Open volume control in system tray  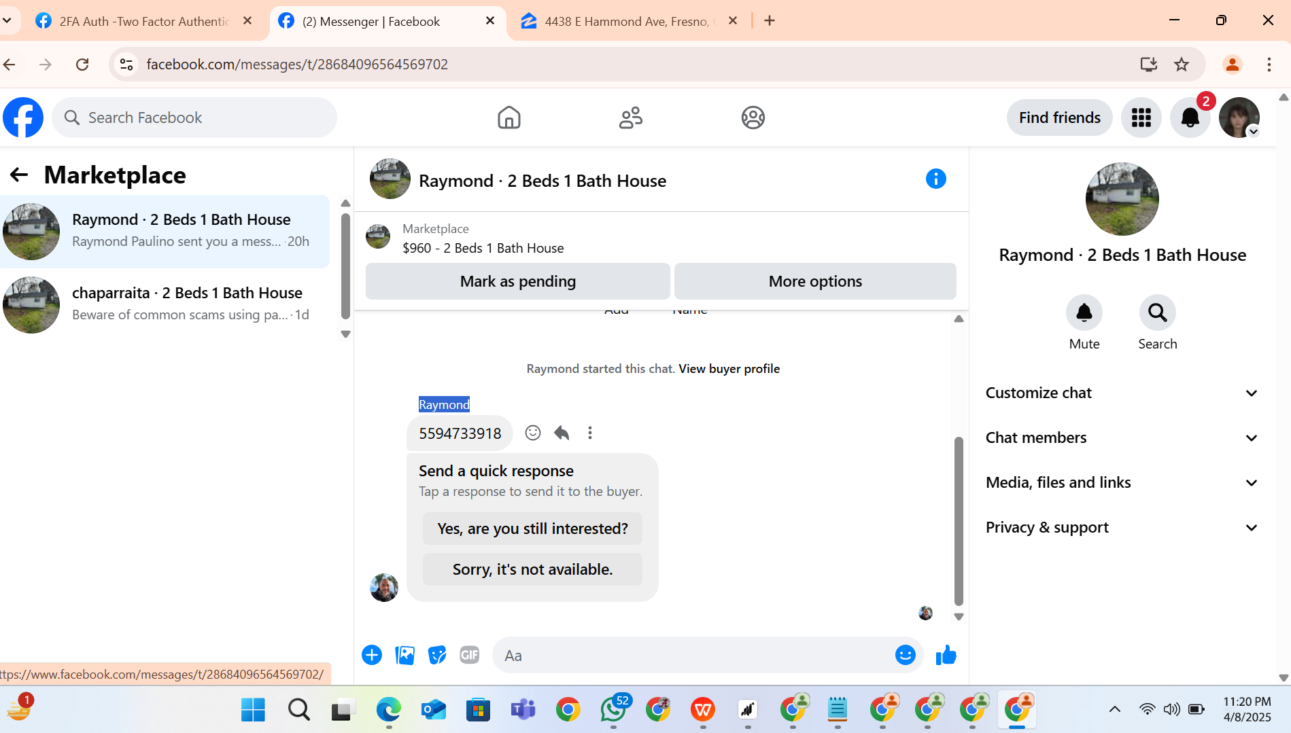click(1171, 709)
